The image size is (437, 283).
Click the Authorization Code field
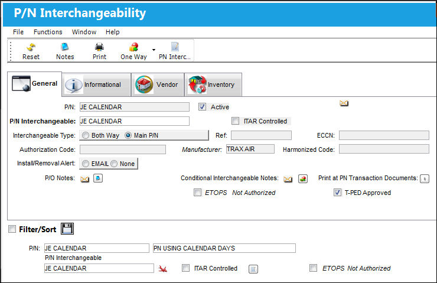point(123,149)
